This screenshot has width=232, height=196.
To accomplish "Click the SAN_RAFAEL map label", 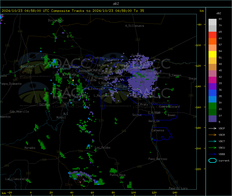I will click(94, 70).
